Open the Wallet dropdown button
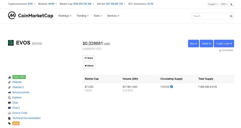The height and width of the screenshot is (128, 241). (206, 44)
